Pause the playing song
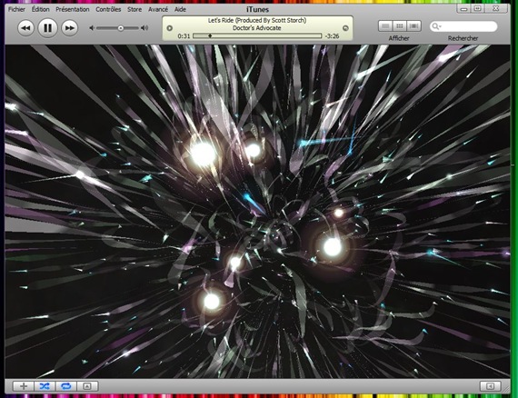 (47, 28)
